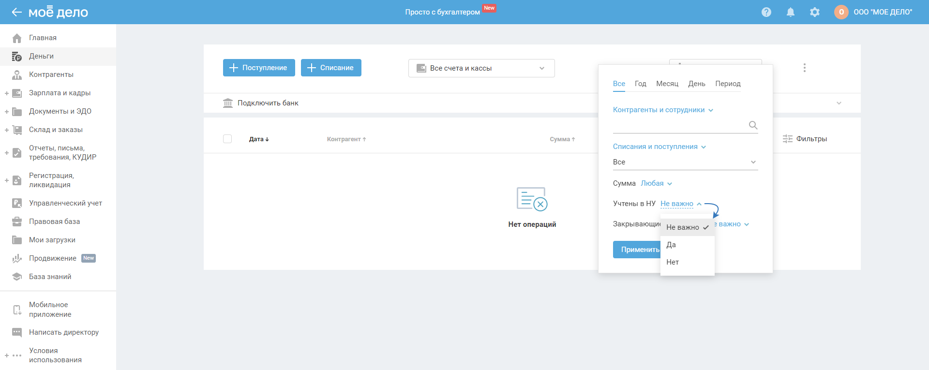Expand Зарплата и кадры with plus
Image resolution: width=929 pixels, height=370 pixels.
tap(7, 93)
